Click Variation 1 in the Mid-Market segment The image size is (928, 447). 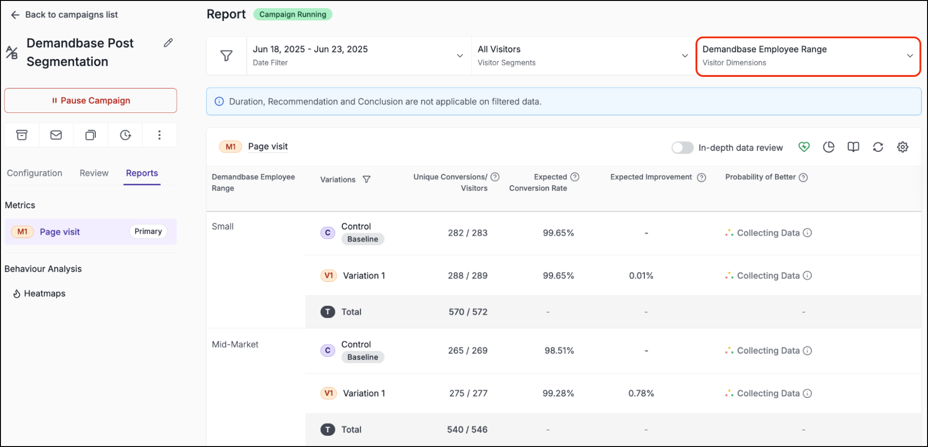(x=364, y=393)
